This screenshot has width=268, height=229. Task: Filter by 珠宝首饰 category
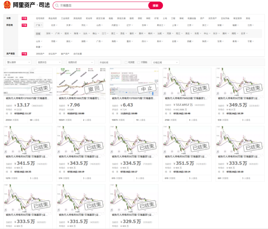tap(238, 18)
